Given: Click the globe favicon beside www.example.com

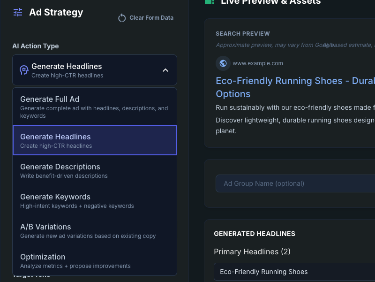Looking at the screenshot, I should tap(223, 63).
